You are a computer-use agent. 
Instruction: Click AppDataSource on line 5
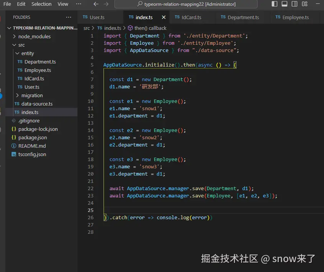pos(123,65)
